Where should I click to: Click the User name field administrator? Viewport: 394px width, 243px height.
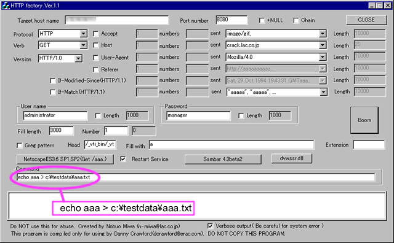coord(55,115)
